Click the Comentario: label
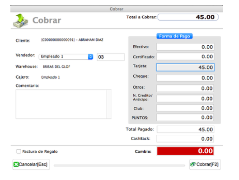Viewport: 239px width, 180px height. pos(28,86)
